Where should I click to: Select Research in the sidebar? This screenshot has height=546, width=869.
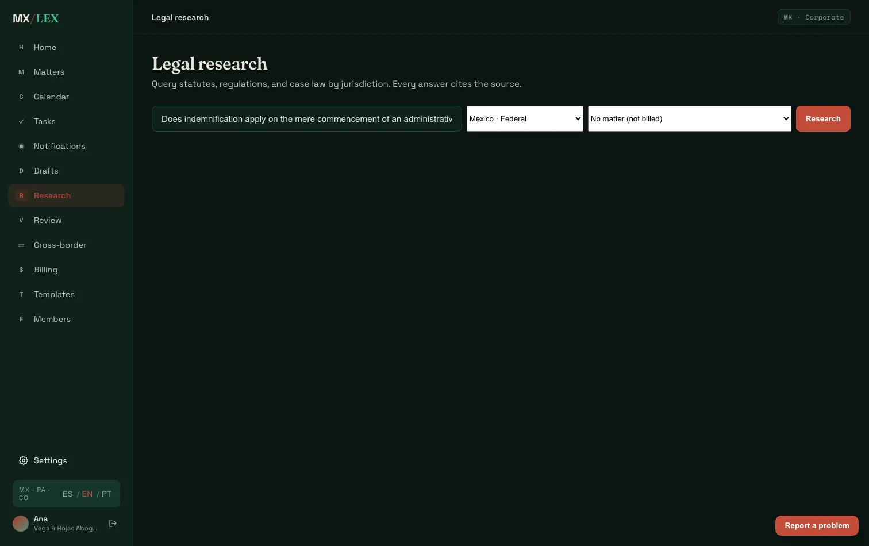tap(66, 195)
